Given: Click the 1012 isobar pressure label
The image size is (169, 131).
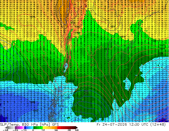Looking at the screenshot, I should coord(67,98).
